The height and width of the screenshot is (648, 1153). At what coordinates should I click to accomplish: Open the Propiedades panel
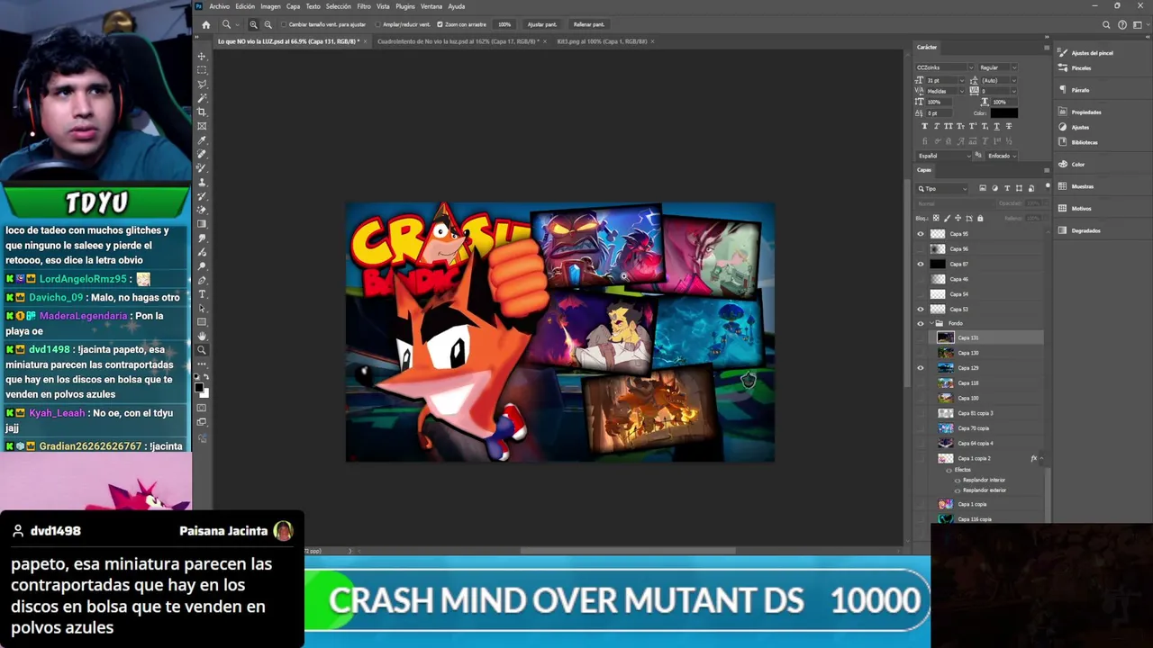coord(1081,112)
